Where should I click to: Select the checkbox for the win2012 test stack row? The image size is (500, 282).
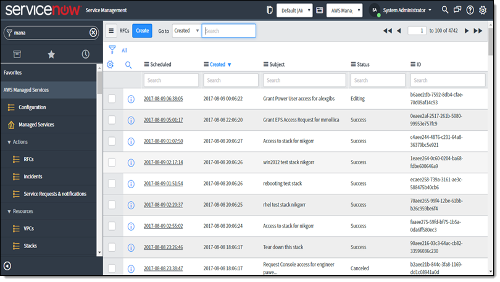[112, 162]
